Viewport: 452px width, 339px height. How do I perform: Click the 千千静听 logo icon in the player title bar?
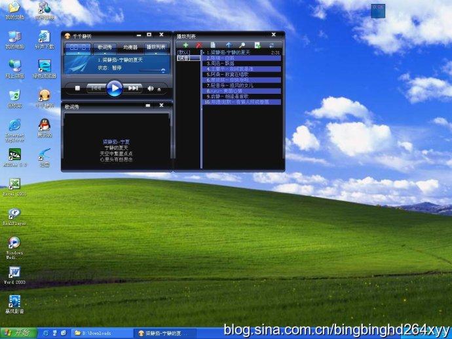point(67,36)
